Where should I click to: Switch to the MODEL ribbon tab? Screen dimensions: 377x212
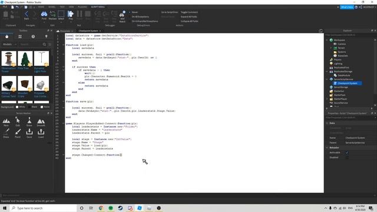(52, 7)
